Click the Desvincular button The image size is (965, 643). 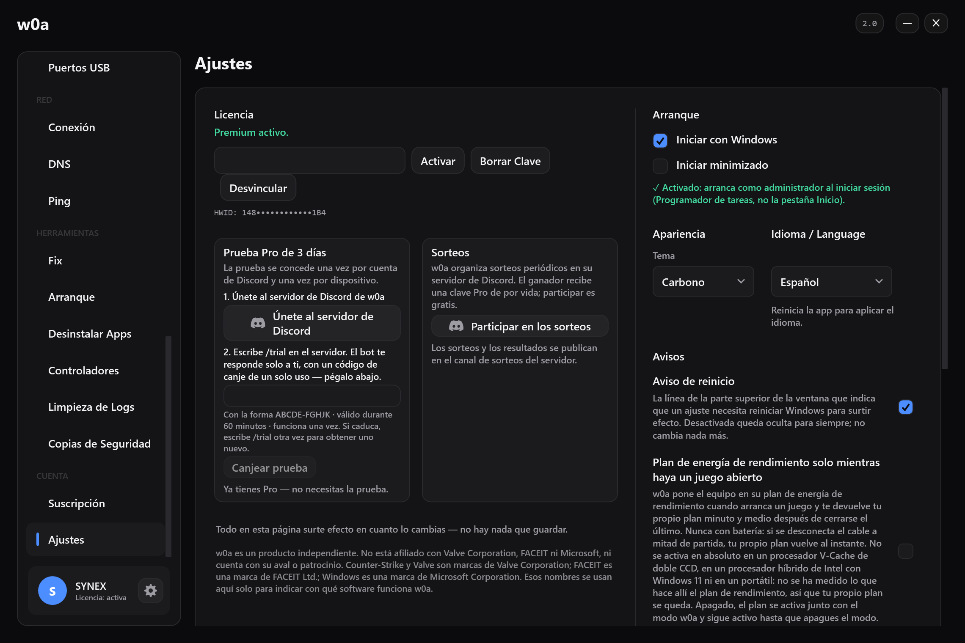click(x=258, y=188)
